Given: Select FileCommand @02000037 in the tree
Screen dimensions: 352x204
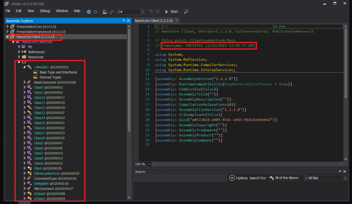Looking at the screenshot, I should (x=54, y=188).
